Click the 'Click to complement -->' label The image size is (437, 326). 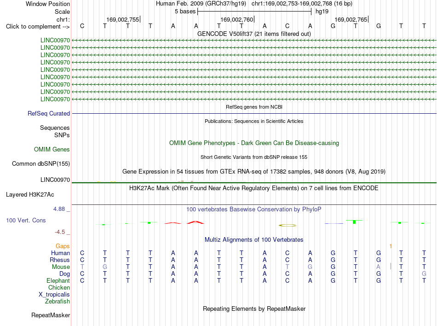tap(38, 27)
